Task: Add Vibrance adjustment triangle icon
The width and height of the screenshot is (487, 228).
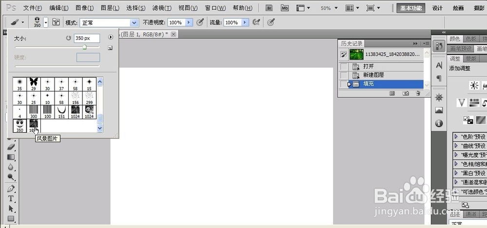Action: point(462,103)
